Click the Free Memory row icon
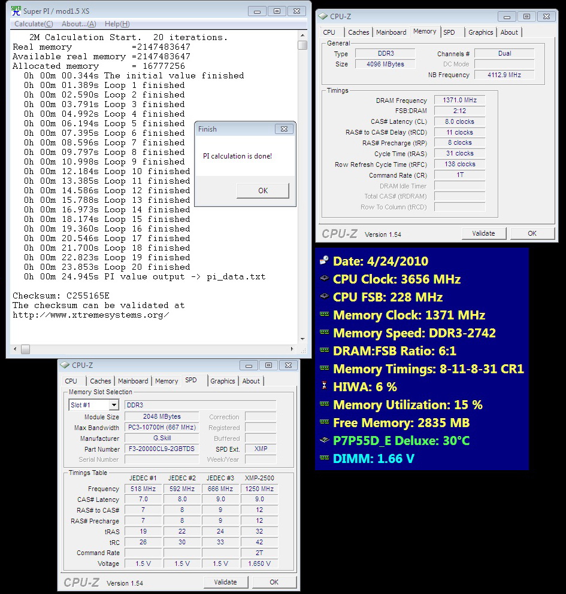The height and width of the screenshot is (594, 566). coord(324,422)
